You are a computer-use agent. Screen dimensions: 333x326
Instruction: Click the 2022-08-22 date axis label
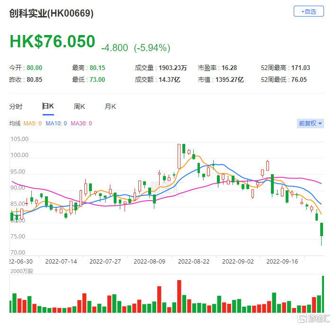[194, 262]
